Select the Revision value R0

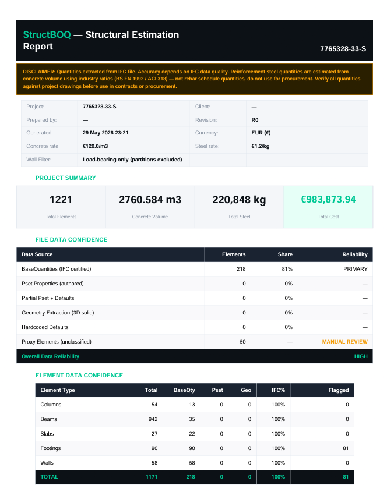pos(255,120)
